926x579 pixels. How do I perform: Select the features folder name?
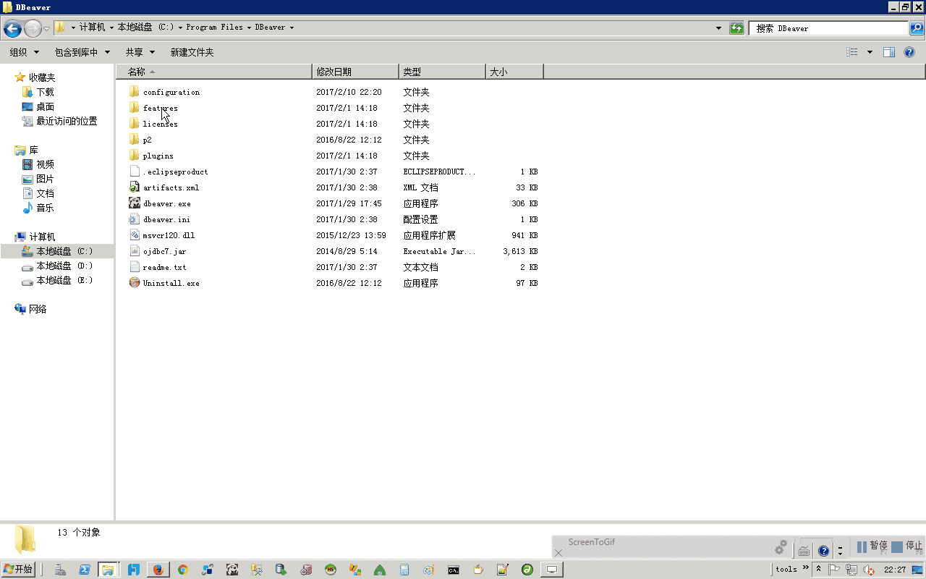(x=160, y=109)
